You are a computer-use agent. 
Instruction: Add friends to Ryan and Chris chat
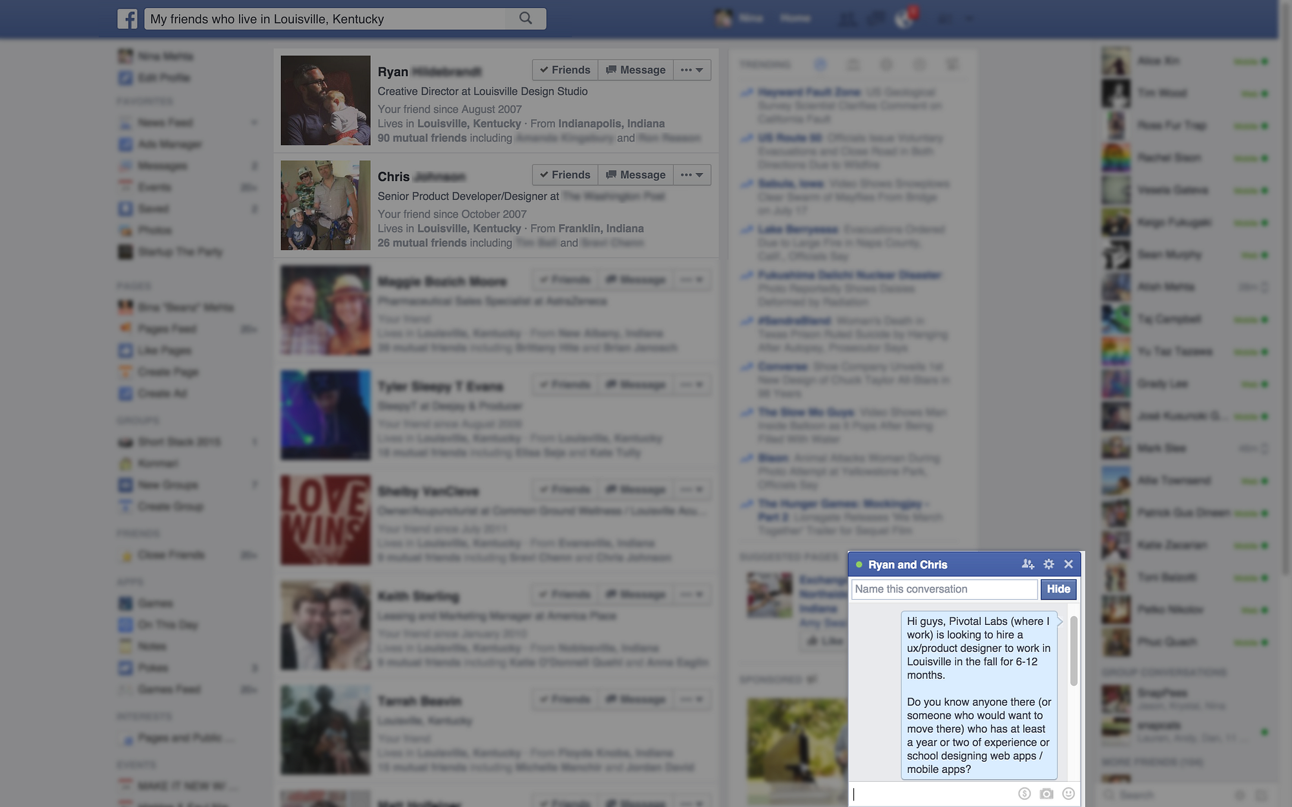click(1028, 564)
